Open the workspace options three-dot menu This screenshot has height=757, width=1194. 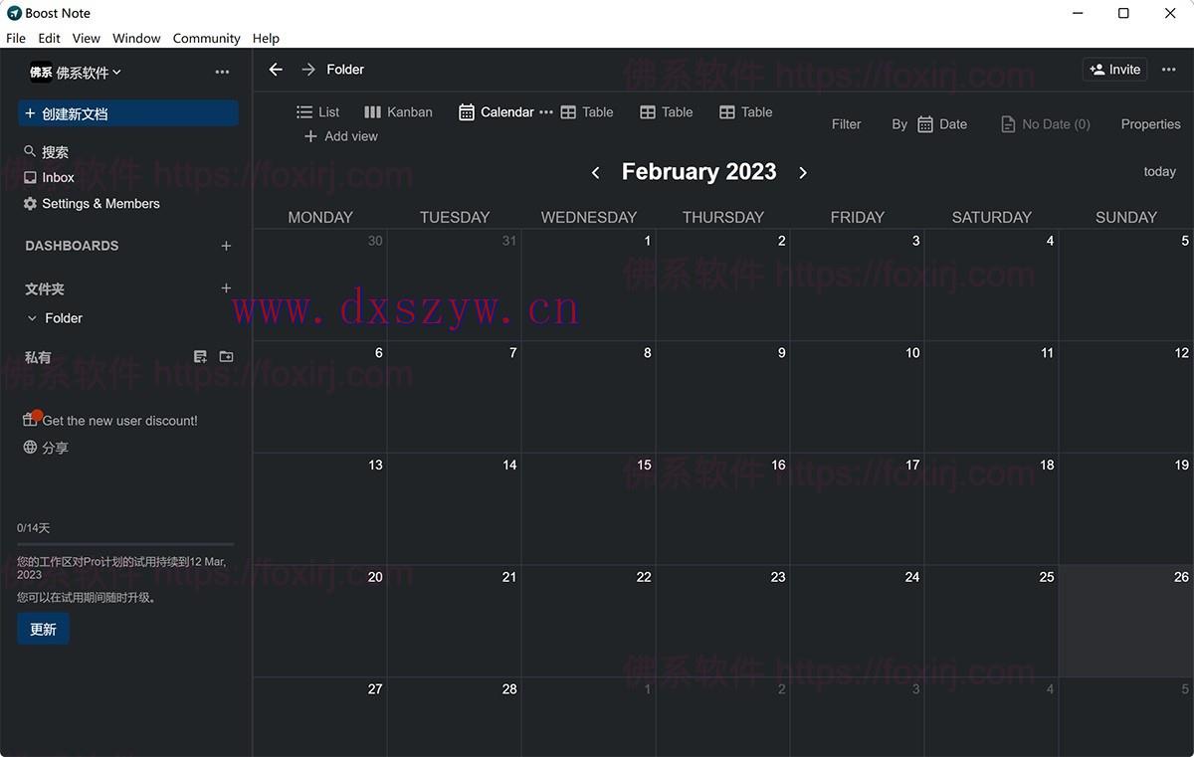[x=222, y=72]
